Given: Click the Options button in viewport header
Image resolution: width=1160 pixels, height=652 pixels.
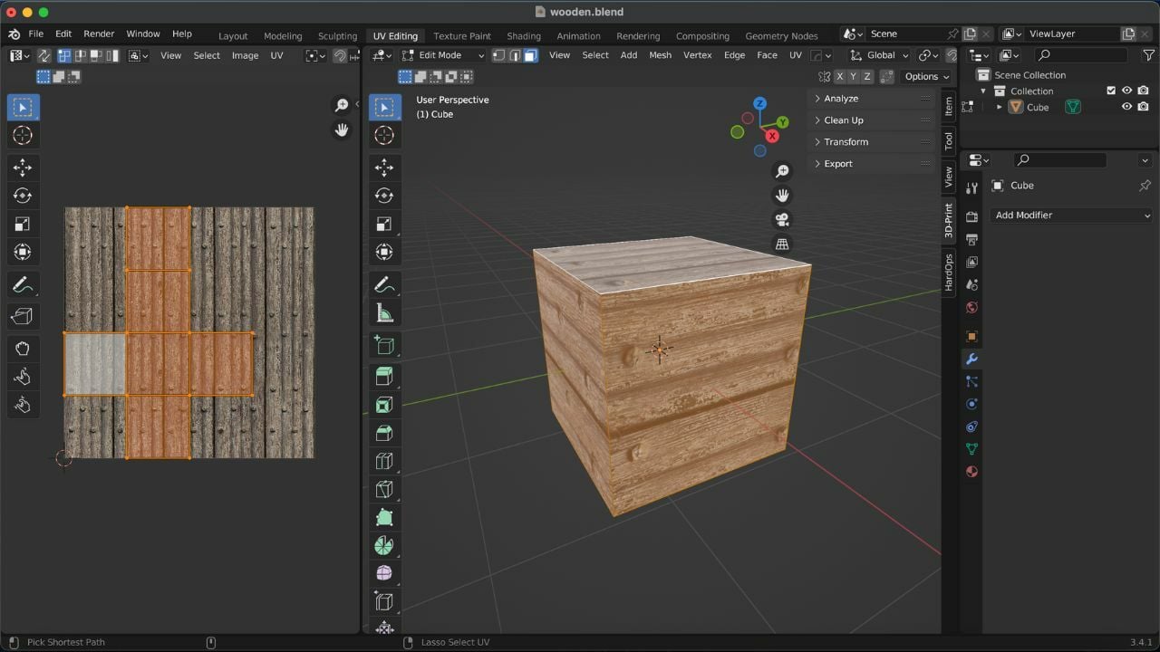Looking at the screenshot, I should (926, 77).
